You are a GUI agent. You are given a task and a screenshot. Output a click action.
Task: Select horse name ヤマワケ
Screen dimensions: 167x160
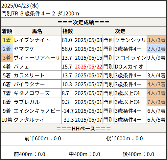click(x=24, y=49)
